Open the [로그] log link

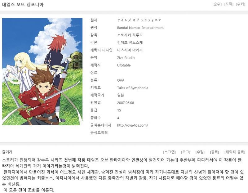[x=185, y=152]
